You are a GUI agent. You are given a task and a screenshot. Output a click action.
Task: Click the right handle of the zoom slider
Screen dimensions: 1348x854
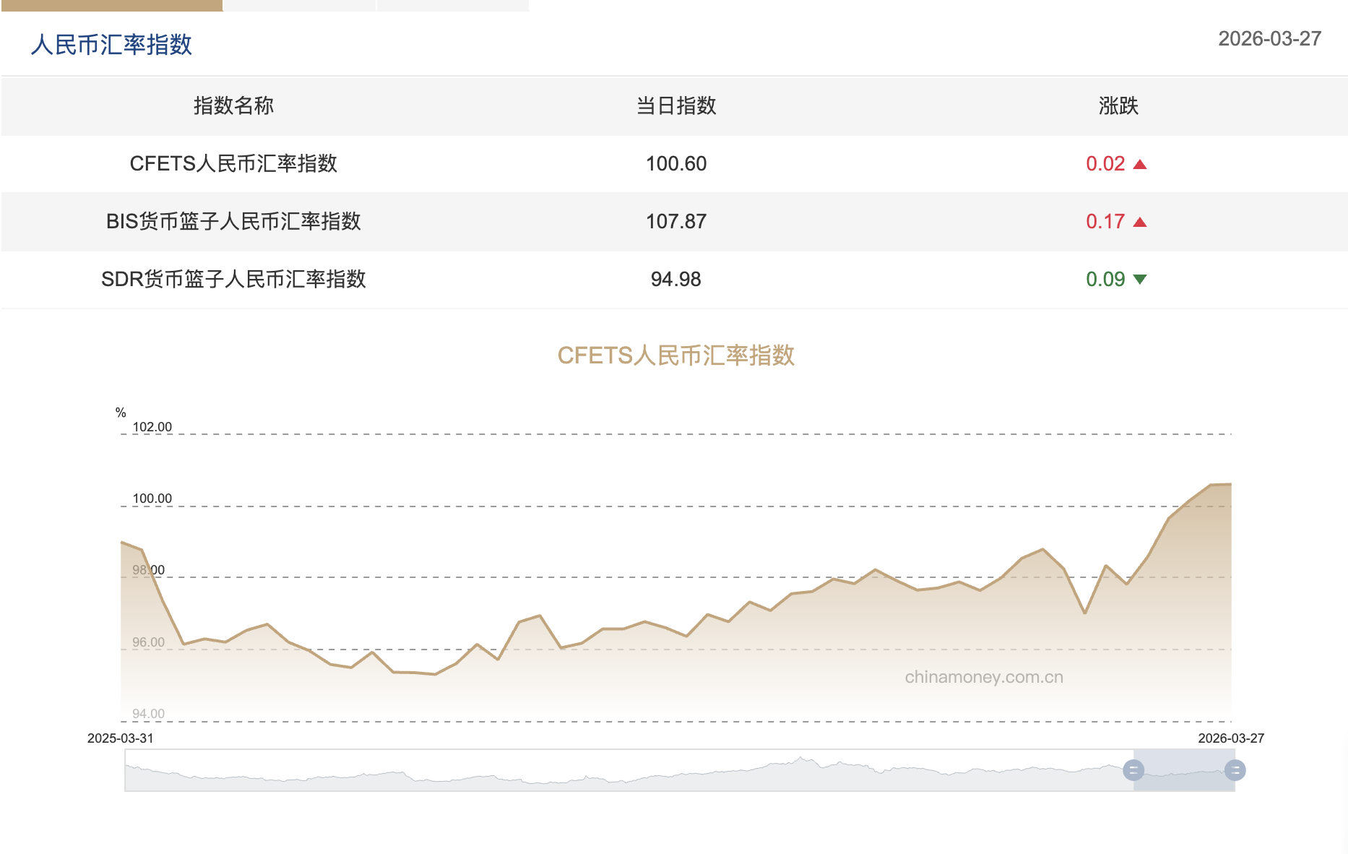1237,770
